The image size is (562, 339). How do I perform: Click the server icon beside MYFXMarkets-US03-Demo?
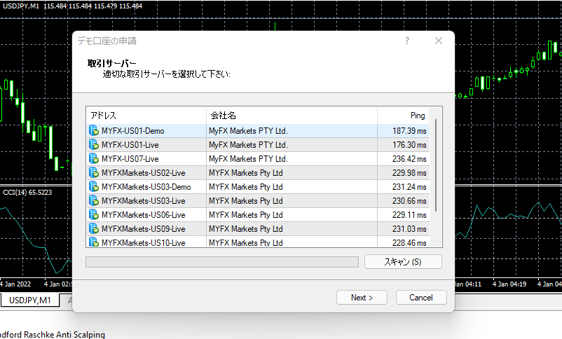(x=93, y=186)
